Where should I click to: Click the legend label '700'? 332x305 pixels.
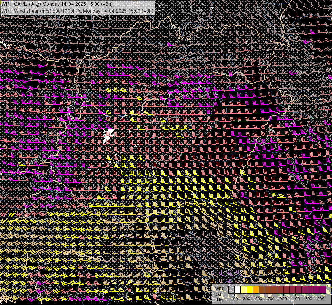[x=271, y=299]
